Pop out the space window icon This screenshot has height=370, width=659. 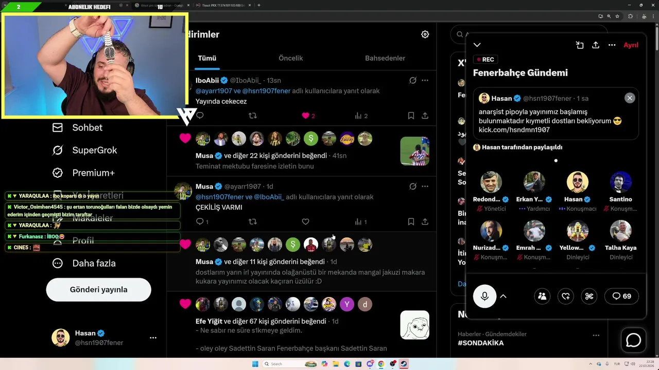tap(580, 45)
